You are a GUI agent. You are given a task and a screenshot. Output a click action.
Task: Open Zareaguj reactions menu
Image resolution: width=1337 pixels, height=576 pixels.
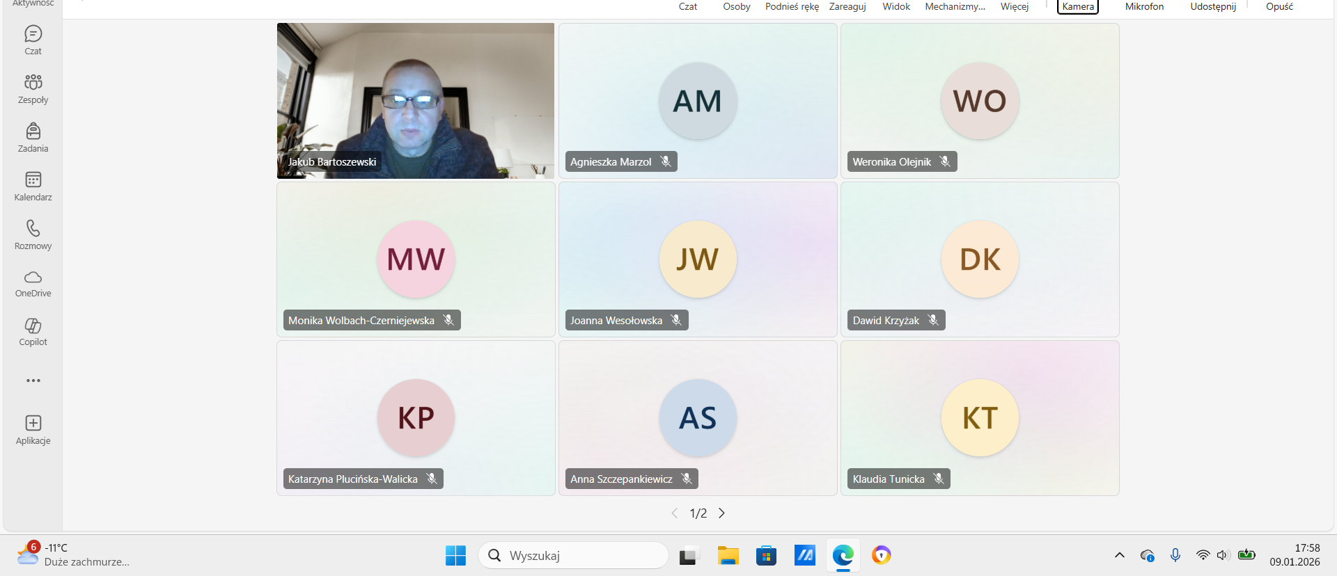847,6
